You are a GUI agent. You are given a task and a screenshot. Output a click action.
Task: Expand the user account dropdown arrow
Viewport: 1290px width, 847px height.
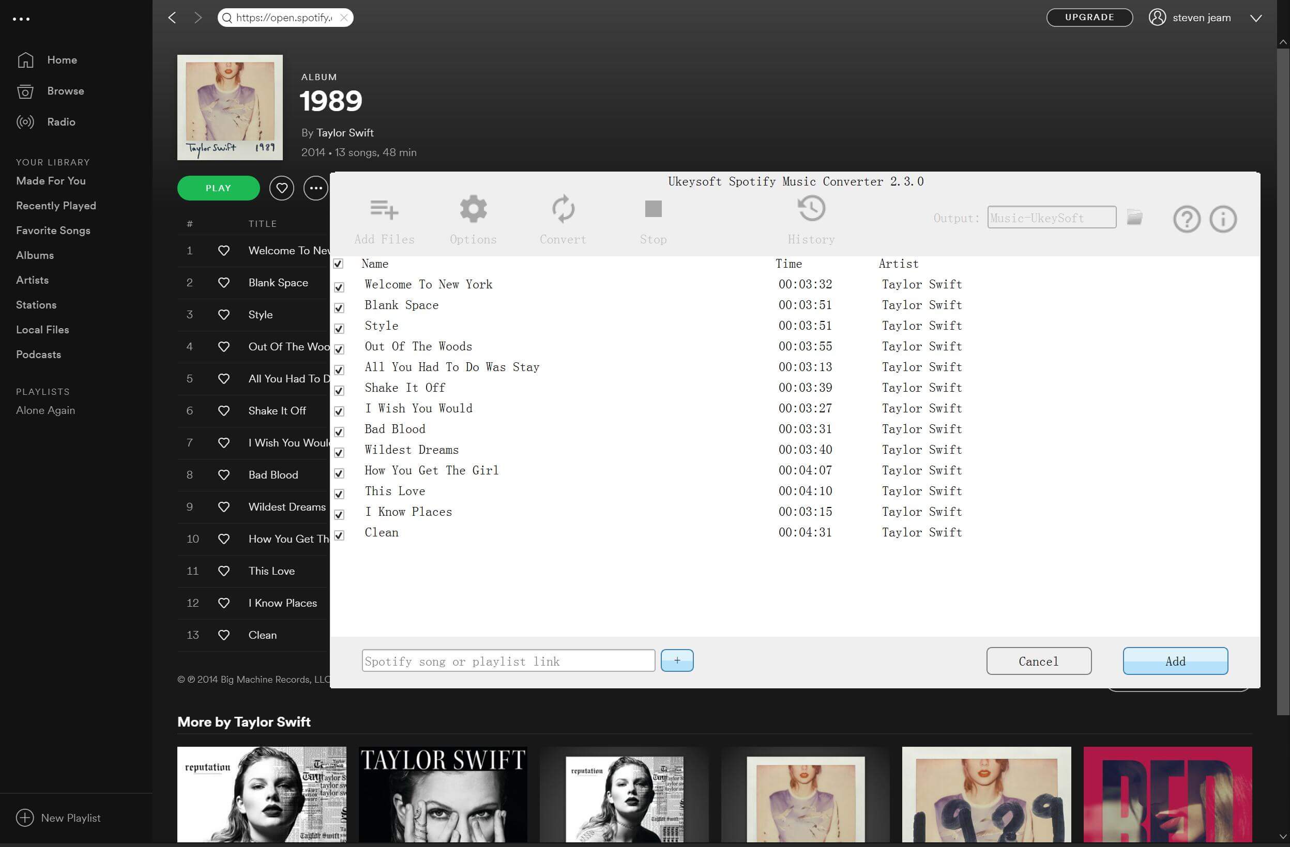(1256, 17)
